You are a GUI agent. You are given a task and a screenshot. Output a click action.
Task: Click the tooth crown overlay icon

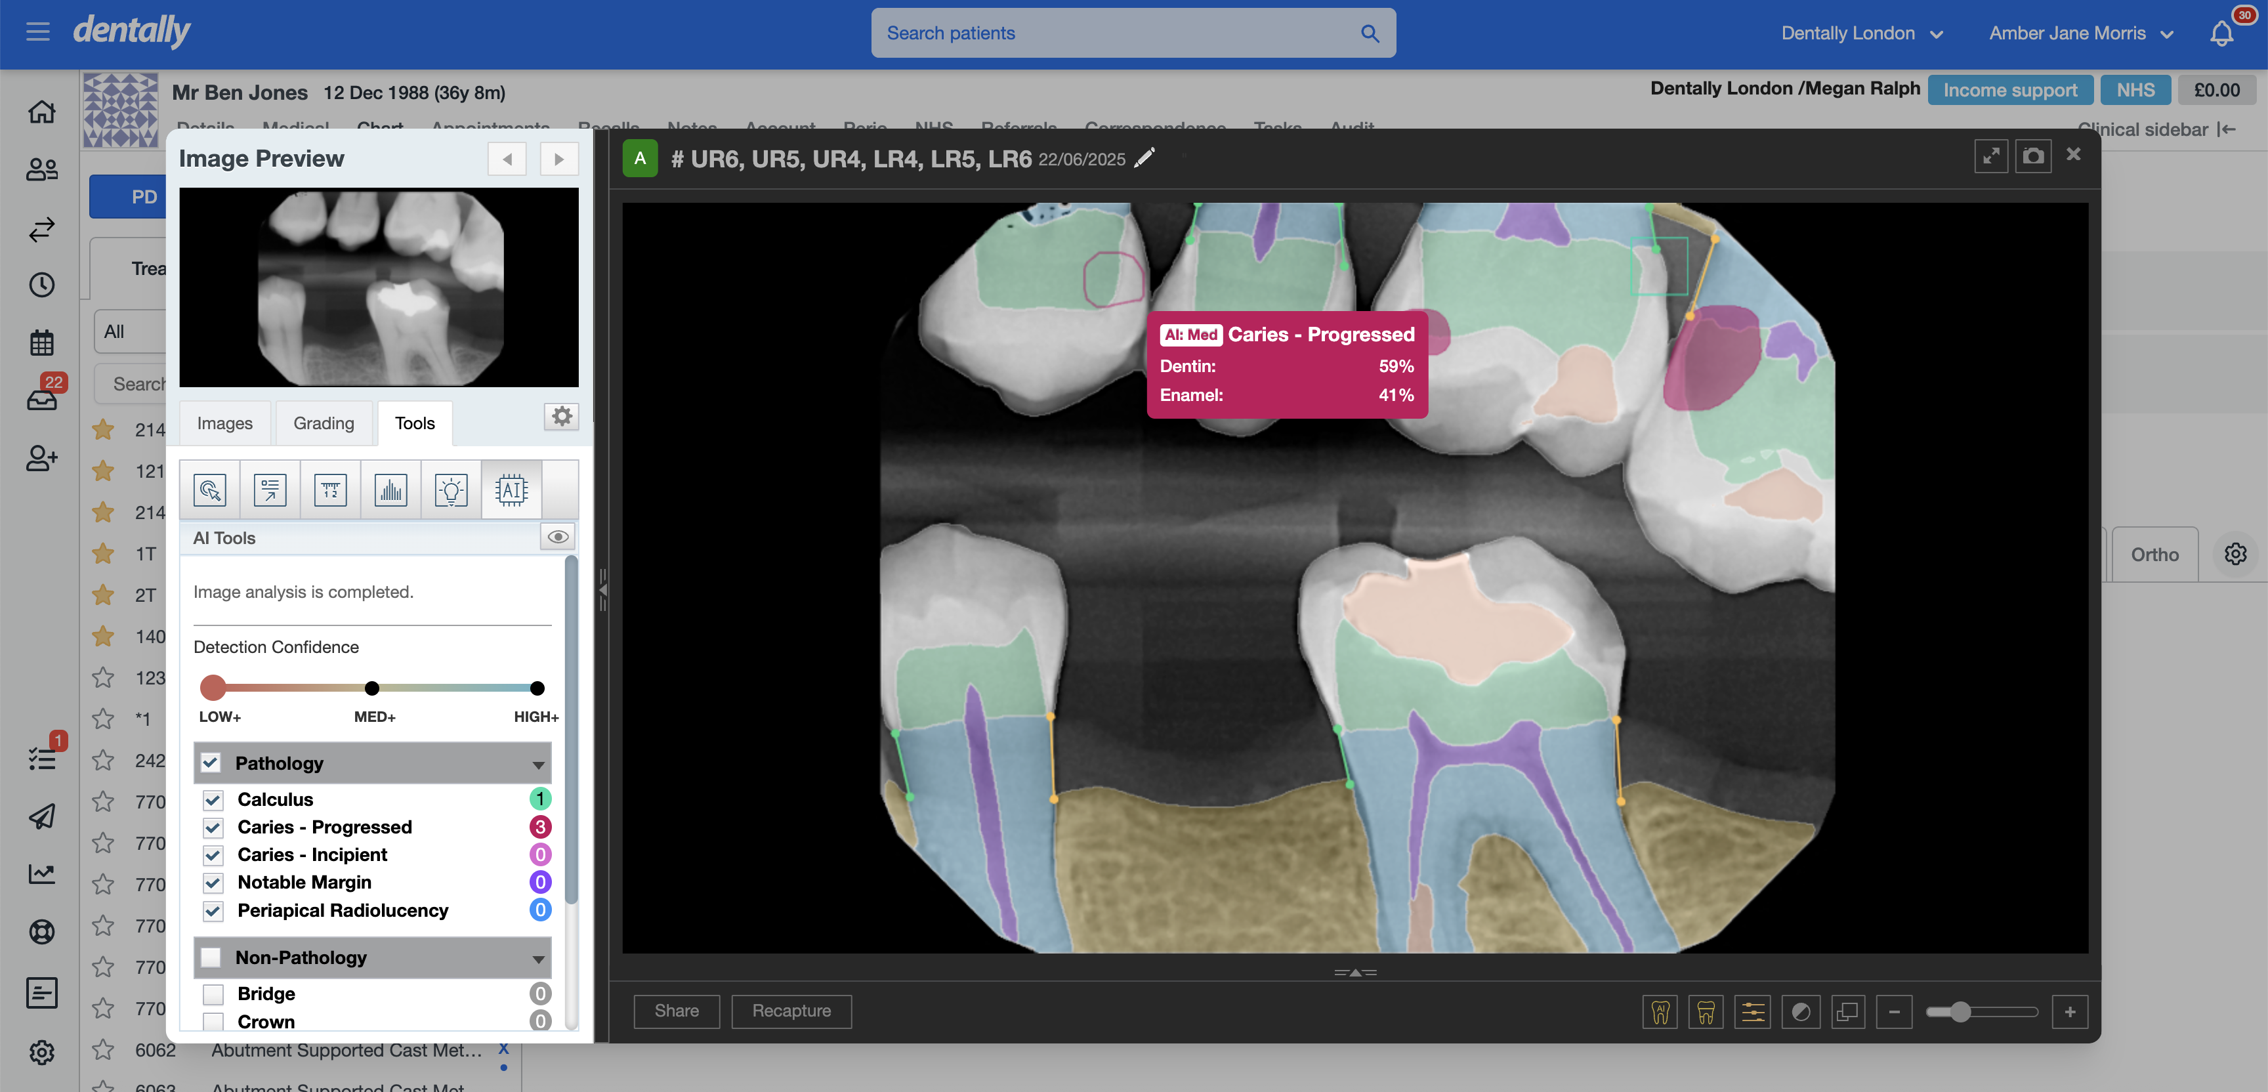pos(1706,1012)
